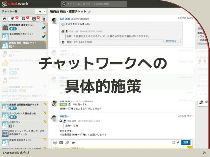Click the 続きを見る link
Screen dimensions: 210x157
pyautogui.click(x=172, y=41)
